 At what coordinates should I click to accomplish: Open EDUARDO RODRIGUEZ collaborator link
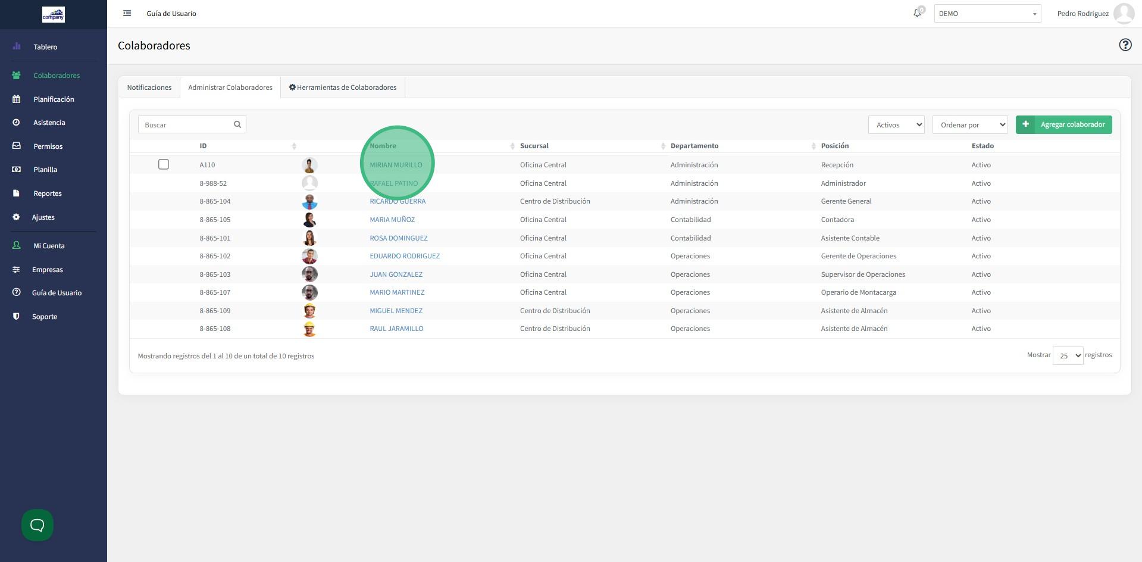pos(405,256)
